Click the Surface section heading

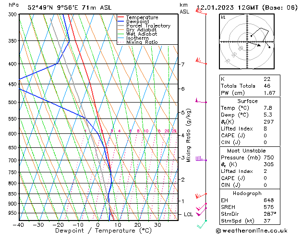pos(247,101)
